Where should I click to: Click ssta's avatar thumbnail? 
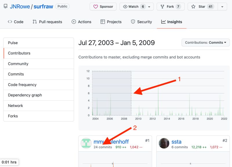(164, 144)
